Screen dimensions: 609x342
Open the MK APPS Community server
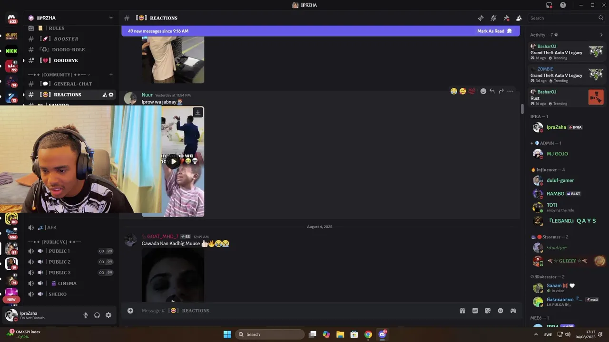click(x=11, y=36)
